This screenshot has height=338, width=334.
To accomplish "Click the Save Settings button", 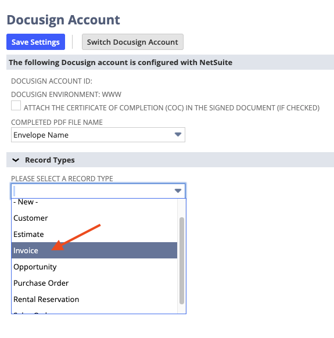I will click(x=35, y=42).
